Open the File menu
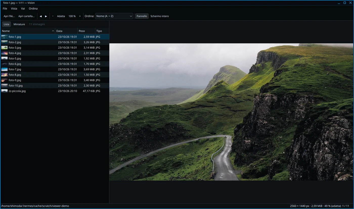Screen dimensions: 354x209 (x=5, y=9)
